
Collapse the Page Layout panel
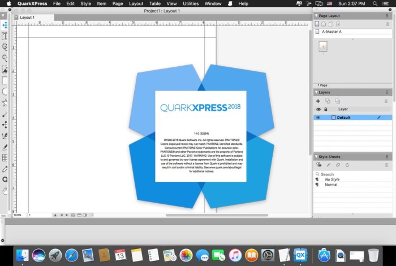(316, 16)
